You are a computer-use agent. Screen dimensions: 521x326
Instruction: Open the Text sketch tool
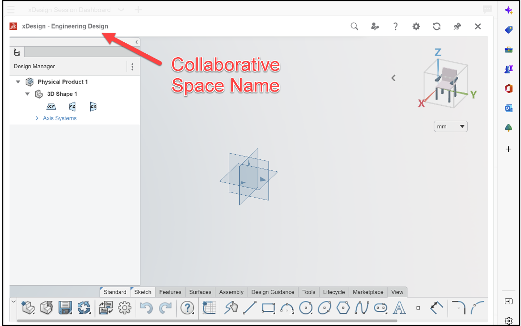399,308
